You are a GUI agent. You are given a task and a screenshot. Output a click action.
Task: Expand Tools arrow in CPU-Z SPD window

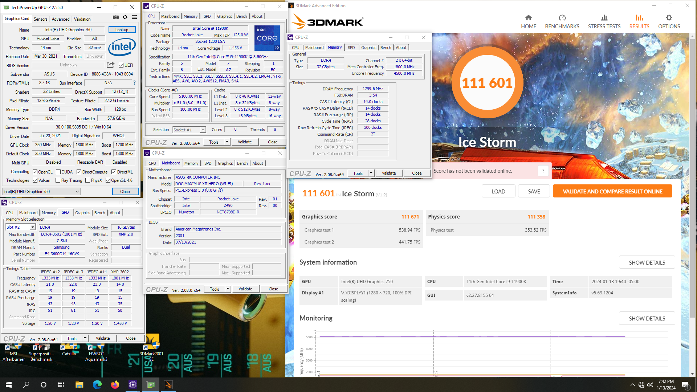[x=85, y=338]
